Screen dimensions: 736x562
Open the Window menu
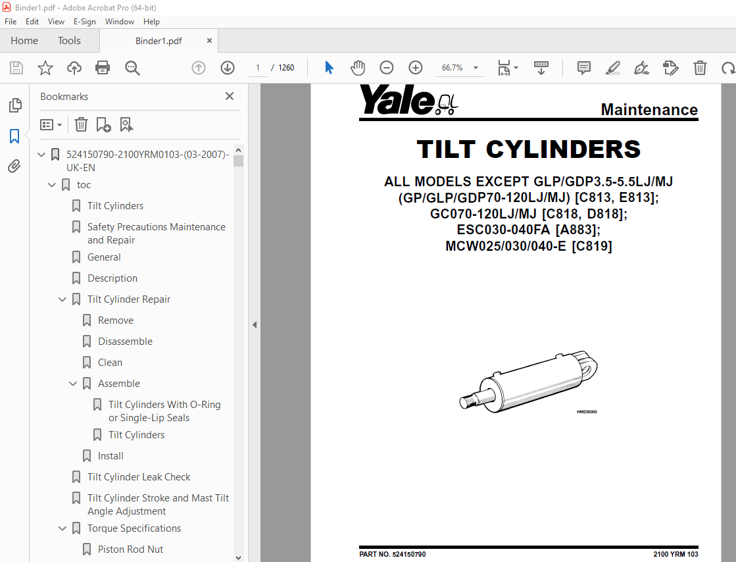119,22
